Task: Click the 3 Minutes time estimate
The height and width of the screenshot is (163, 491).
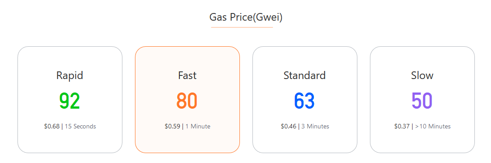Action: click(315, 126)
